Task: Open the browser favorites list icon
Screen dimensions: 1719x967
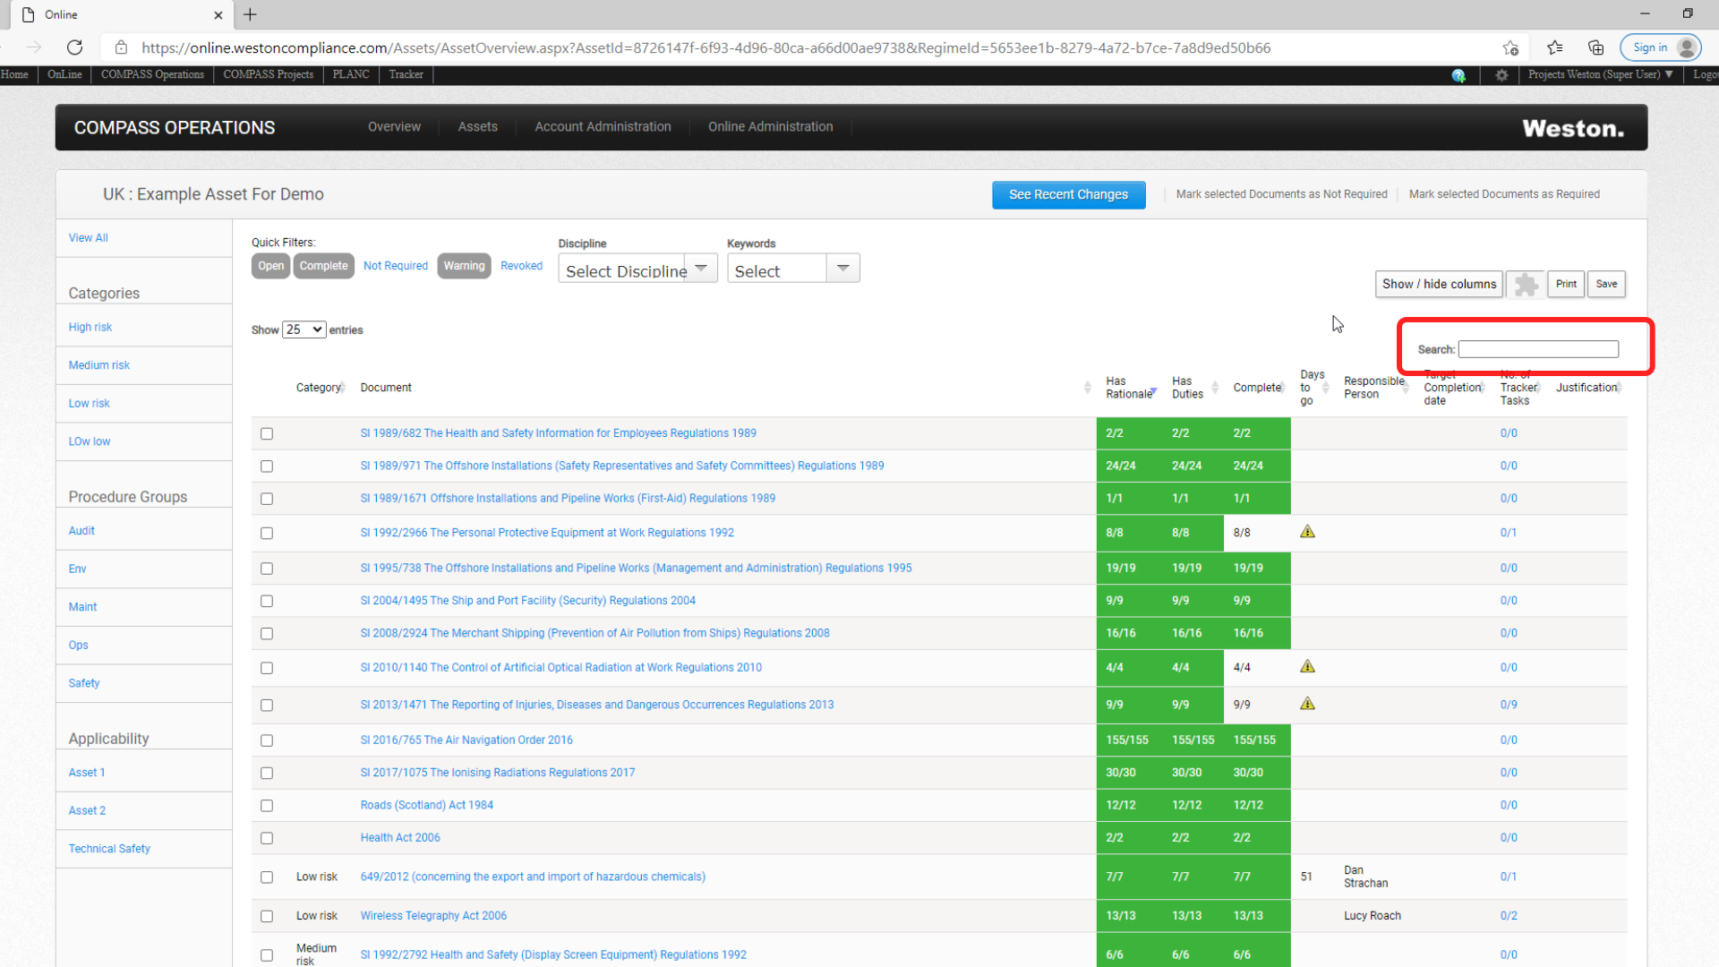Action: coord(1555,47)
